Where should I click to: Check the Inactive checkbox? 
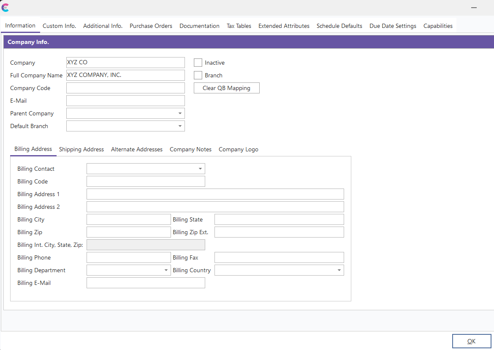tap(198, 63)
